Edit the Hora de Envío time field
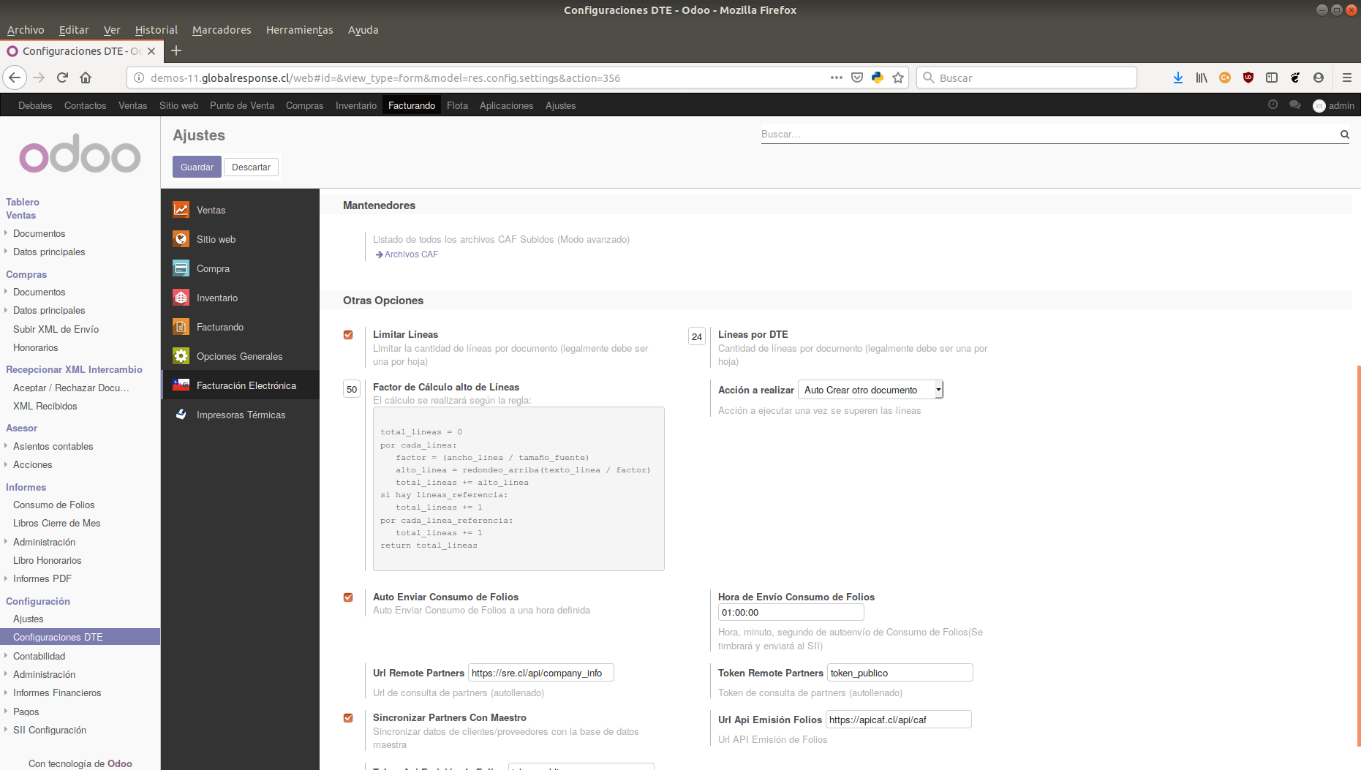 [790, 612]
